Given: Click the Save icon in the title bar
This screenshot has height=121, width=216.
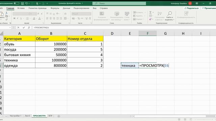Looking at the screenshot, I should pyautogui.click(x=22, y=3).
